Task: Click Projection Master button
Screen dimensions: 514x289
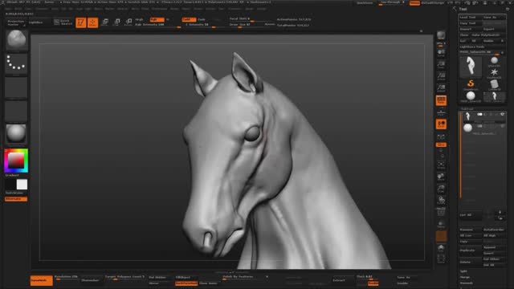Action: click(16, 22)
